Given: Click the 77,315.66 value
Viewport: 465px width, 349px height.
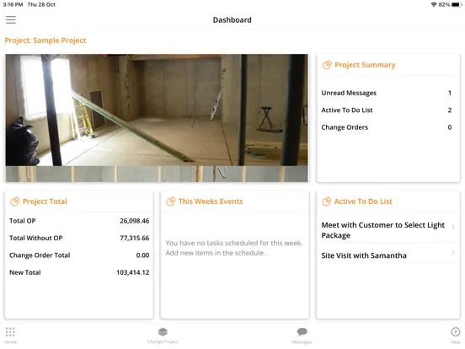Looking at the screenshot, I should click(134, 238).
